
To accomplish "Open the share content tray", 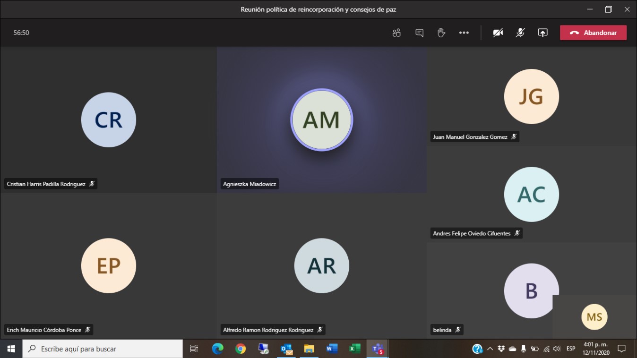I will click(x=542, y=33).
